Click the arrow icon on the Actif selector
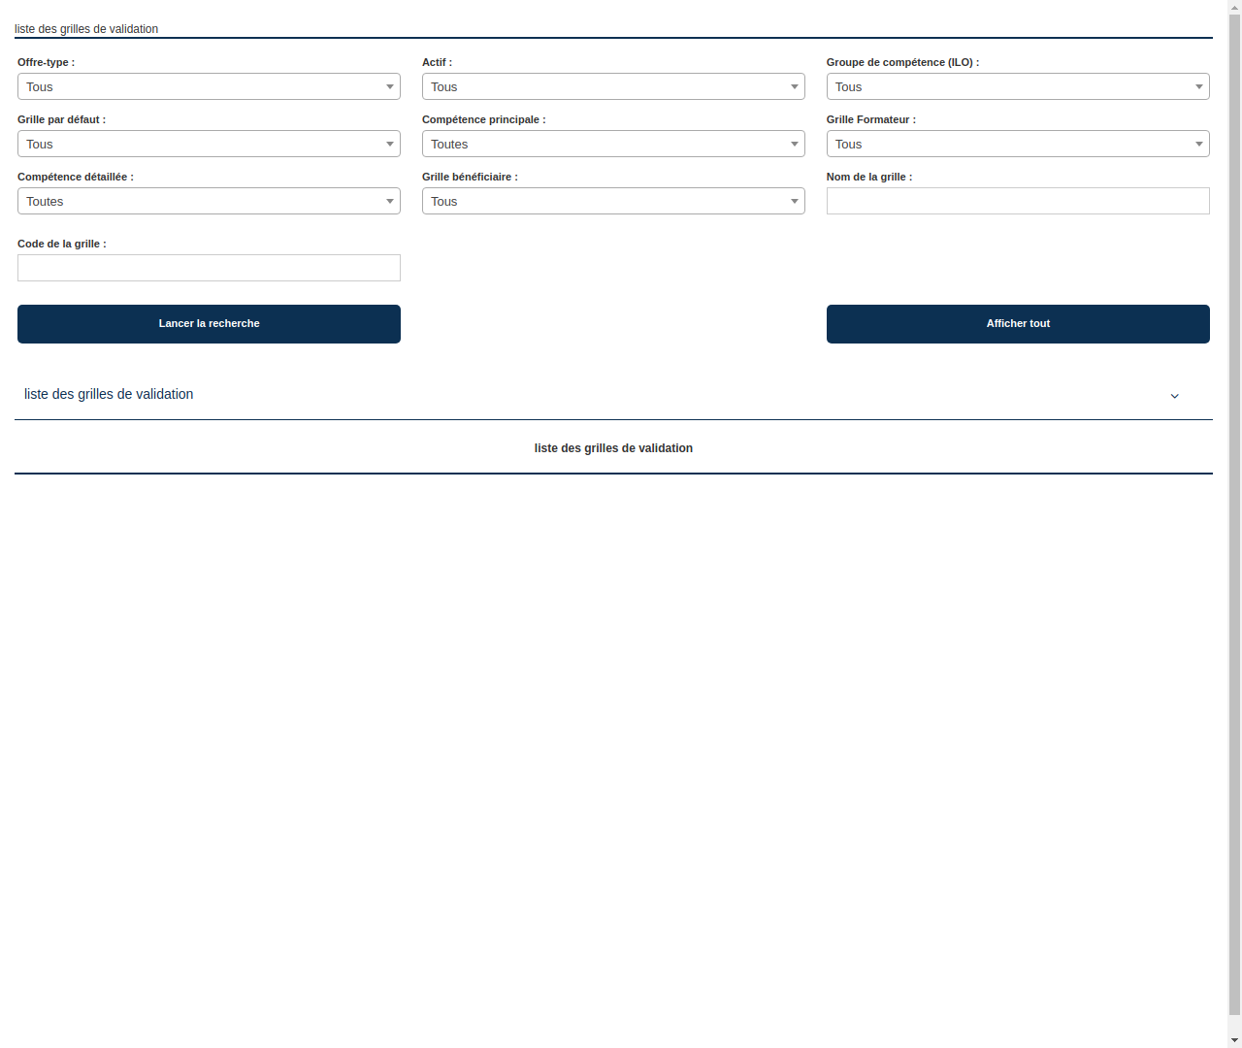Screen dimensions: 1242x1048 [x=795, y=86]
